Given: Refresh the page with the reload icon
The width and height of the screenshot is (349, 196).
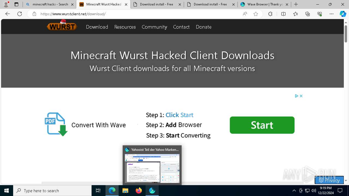Looking at the screenshot, I should click(20, 14).
